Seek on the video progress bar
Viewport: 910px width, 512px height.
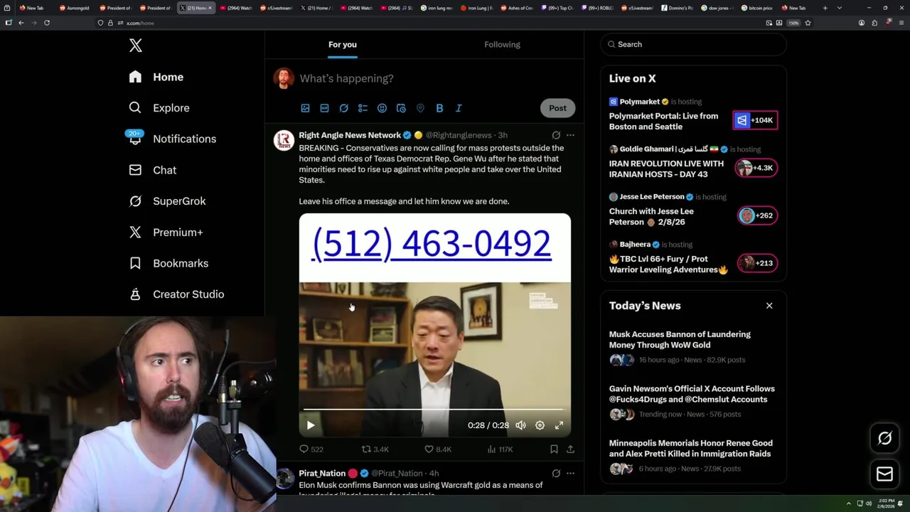pyautogui.click(x=433, y=410)
